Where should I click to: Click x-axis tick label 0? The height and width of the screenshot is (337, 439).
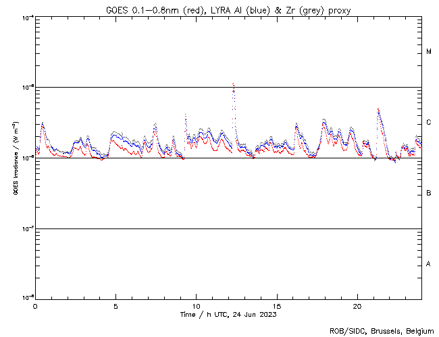[35, 306]
